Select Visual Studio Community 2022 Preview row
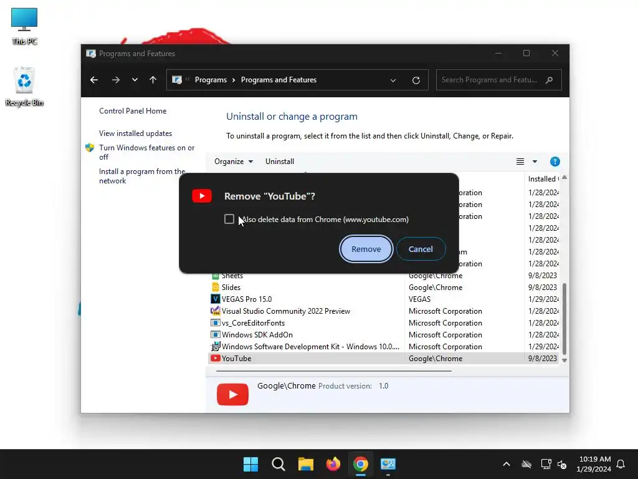Screen dimensions: 638x479 (384, 311)
